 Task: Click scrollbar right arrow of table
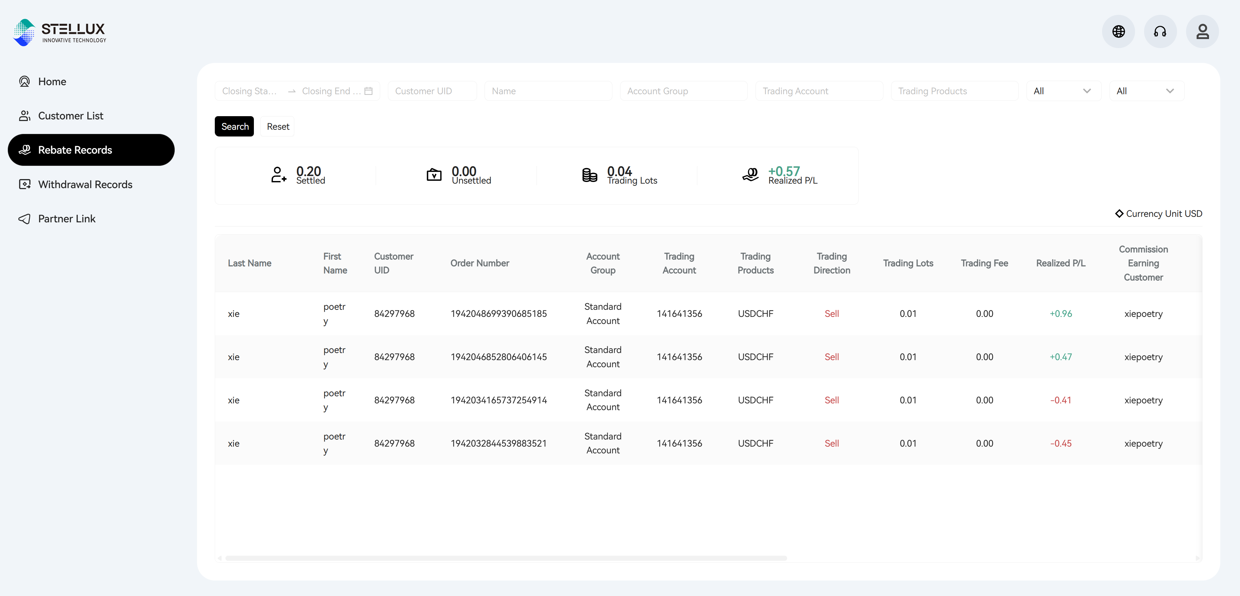[1198, 558]
